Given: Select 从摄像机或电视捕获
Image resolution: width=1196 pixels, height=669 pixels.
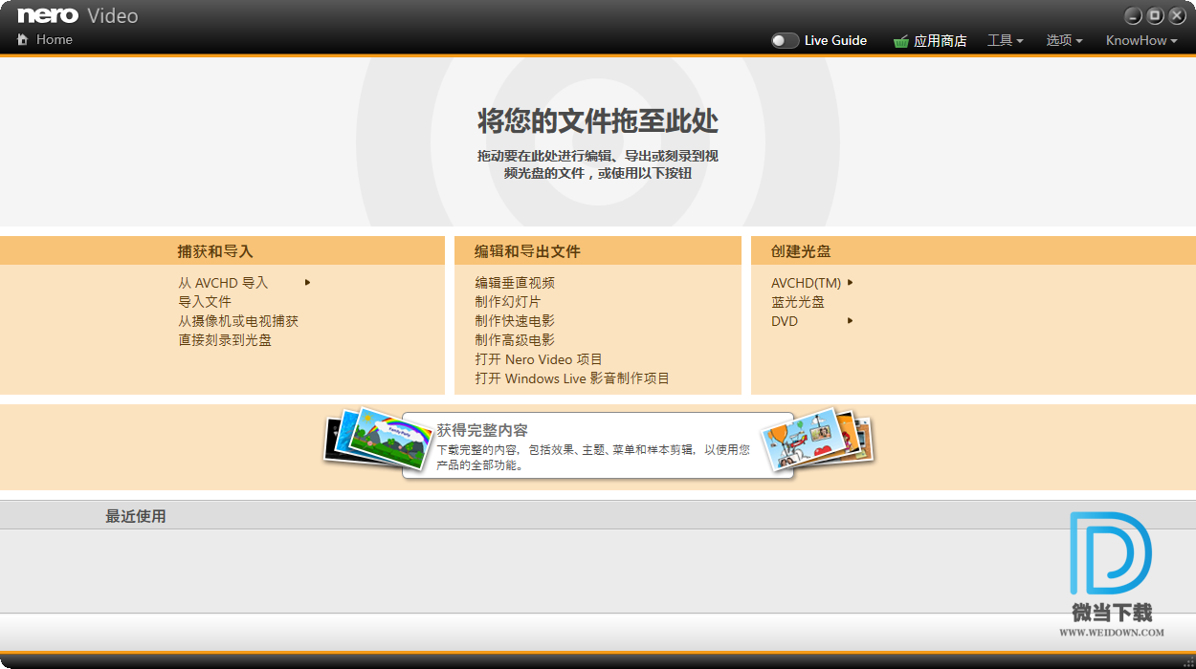Looking at the screenshot, I should [238, 321].
